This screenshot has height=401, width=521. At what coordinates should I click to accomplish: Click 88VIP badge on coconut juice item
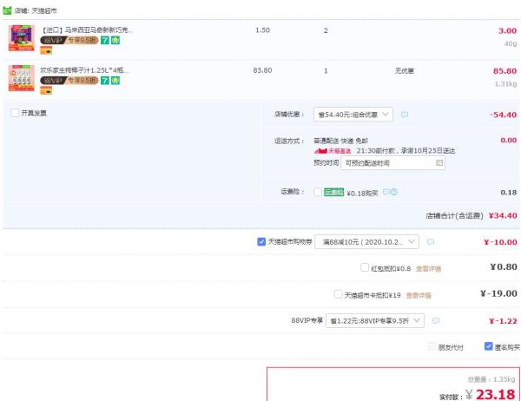pos(69,81)
